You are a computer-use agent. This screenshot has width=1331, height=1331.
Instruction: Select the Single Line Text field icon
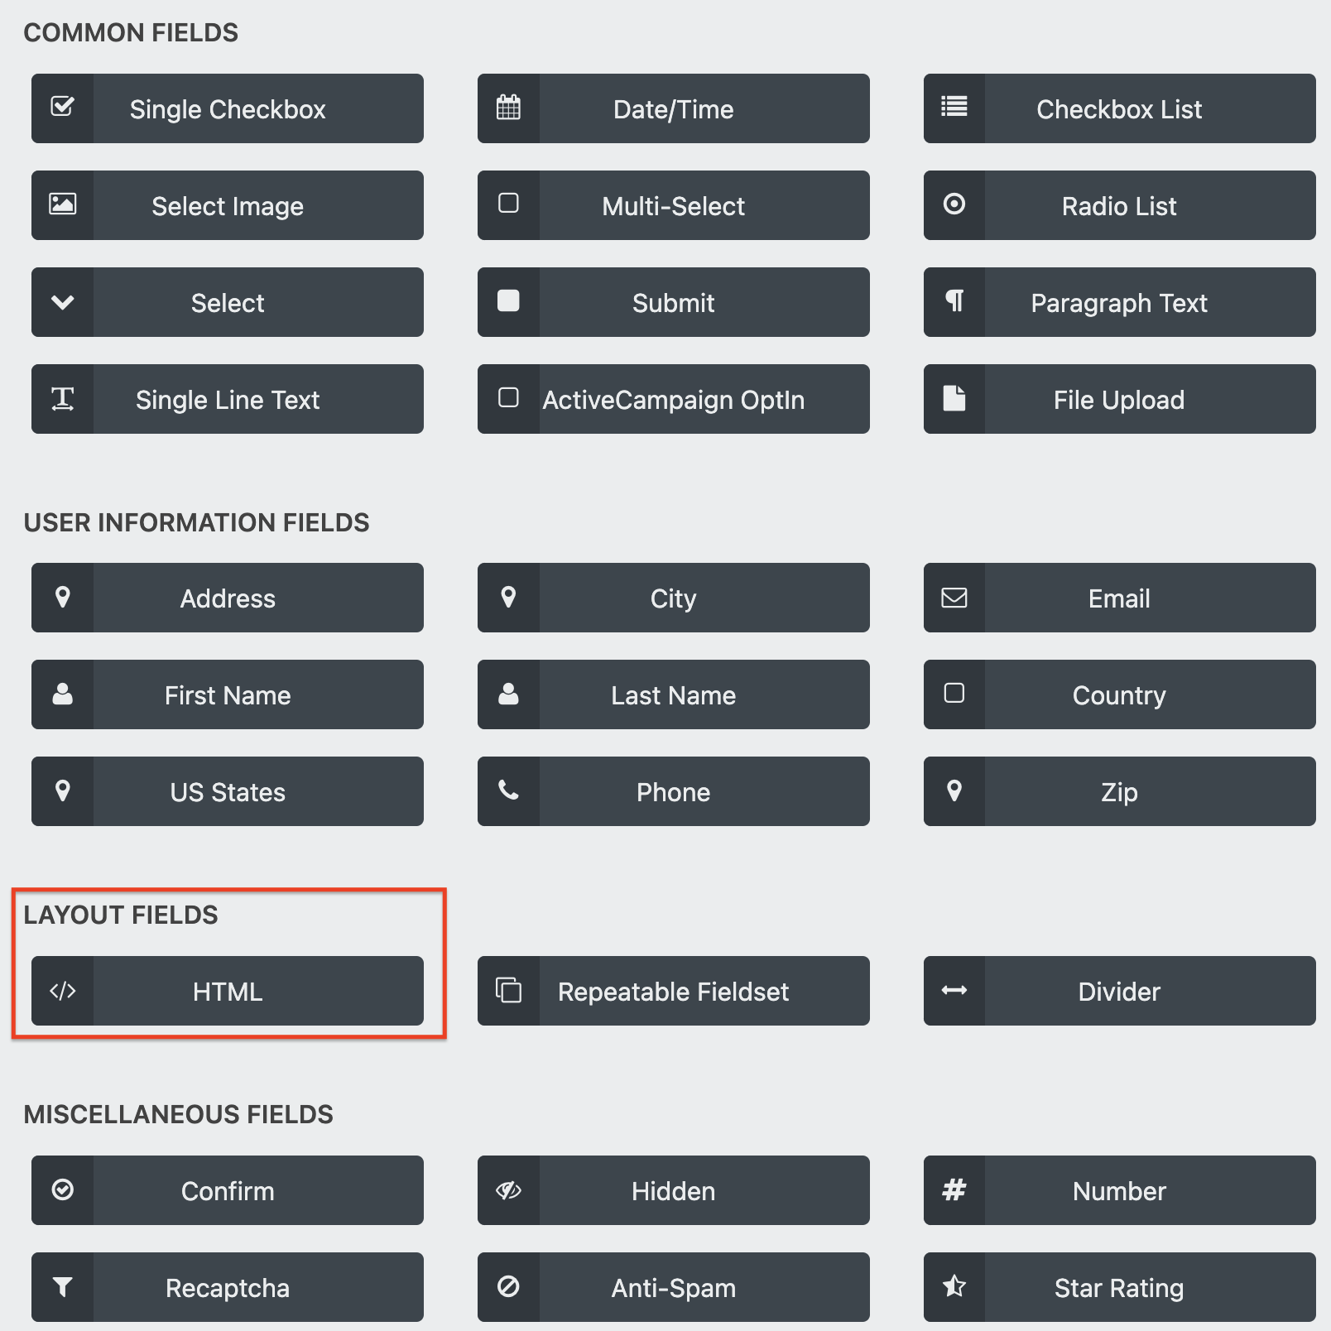tap(62, 399)
